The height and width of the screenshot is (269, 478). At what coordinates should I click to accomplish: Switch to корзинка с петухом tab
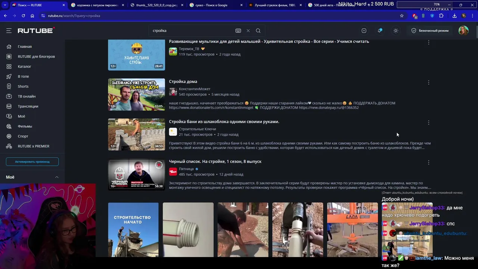point(97,5)
